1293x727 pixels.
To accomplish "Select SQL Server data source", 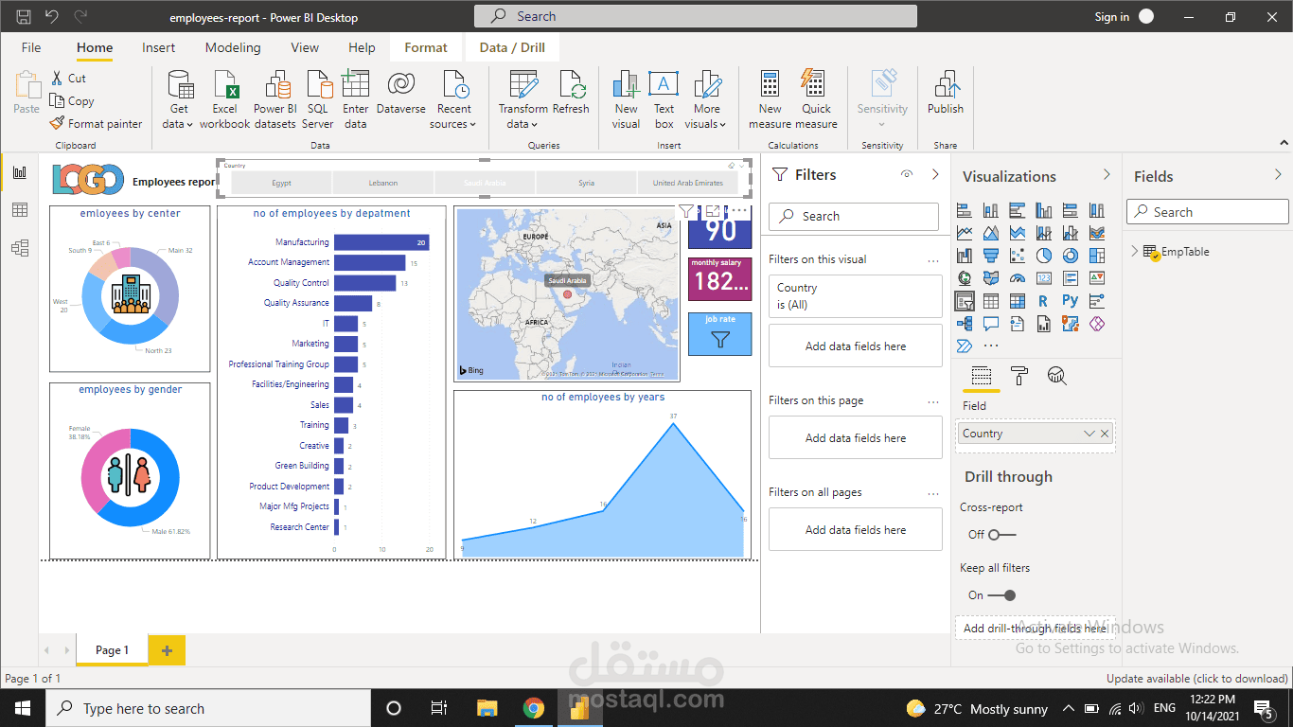I will [318, 99].
